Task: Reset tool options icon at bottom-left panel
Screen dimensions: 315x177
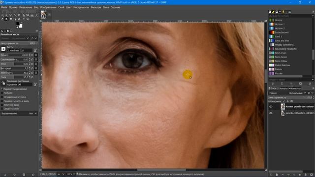Action: click(x=33, y=175)
